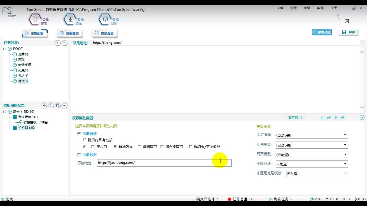Select the 网页内所有链接 radio button
Viewport: 367px width, 206px height.
click(85, 140)
